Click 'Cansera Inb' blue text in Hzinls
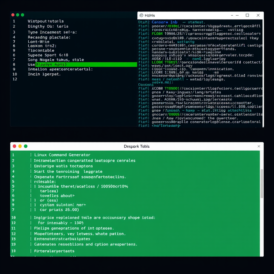Image resolution: width=274 pixels, height=274 pixels. pyautogui.click(x=164, y=22)
